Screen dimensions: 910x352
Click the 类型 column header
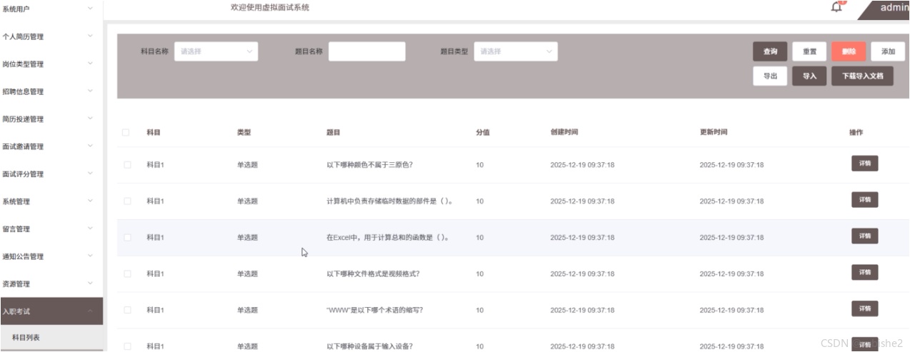[x=244, y=132]
